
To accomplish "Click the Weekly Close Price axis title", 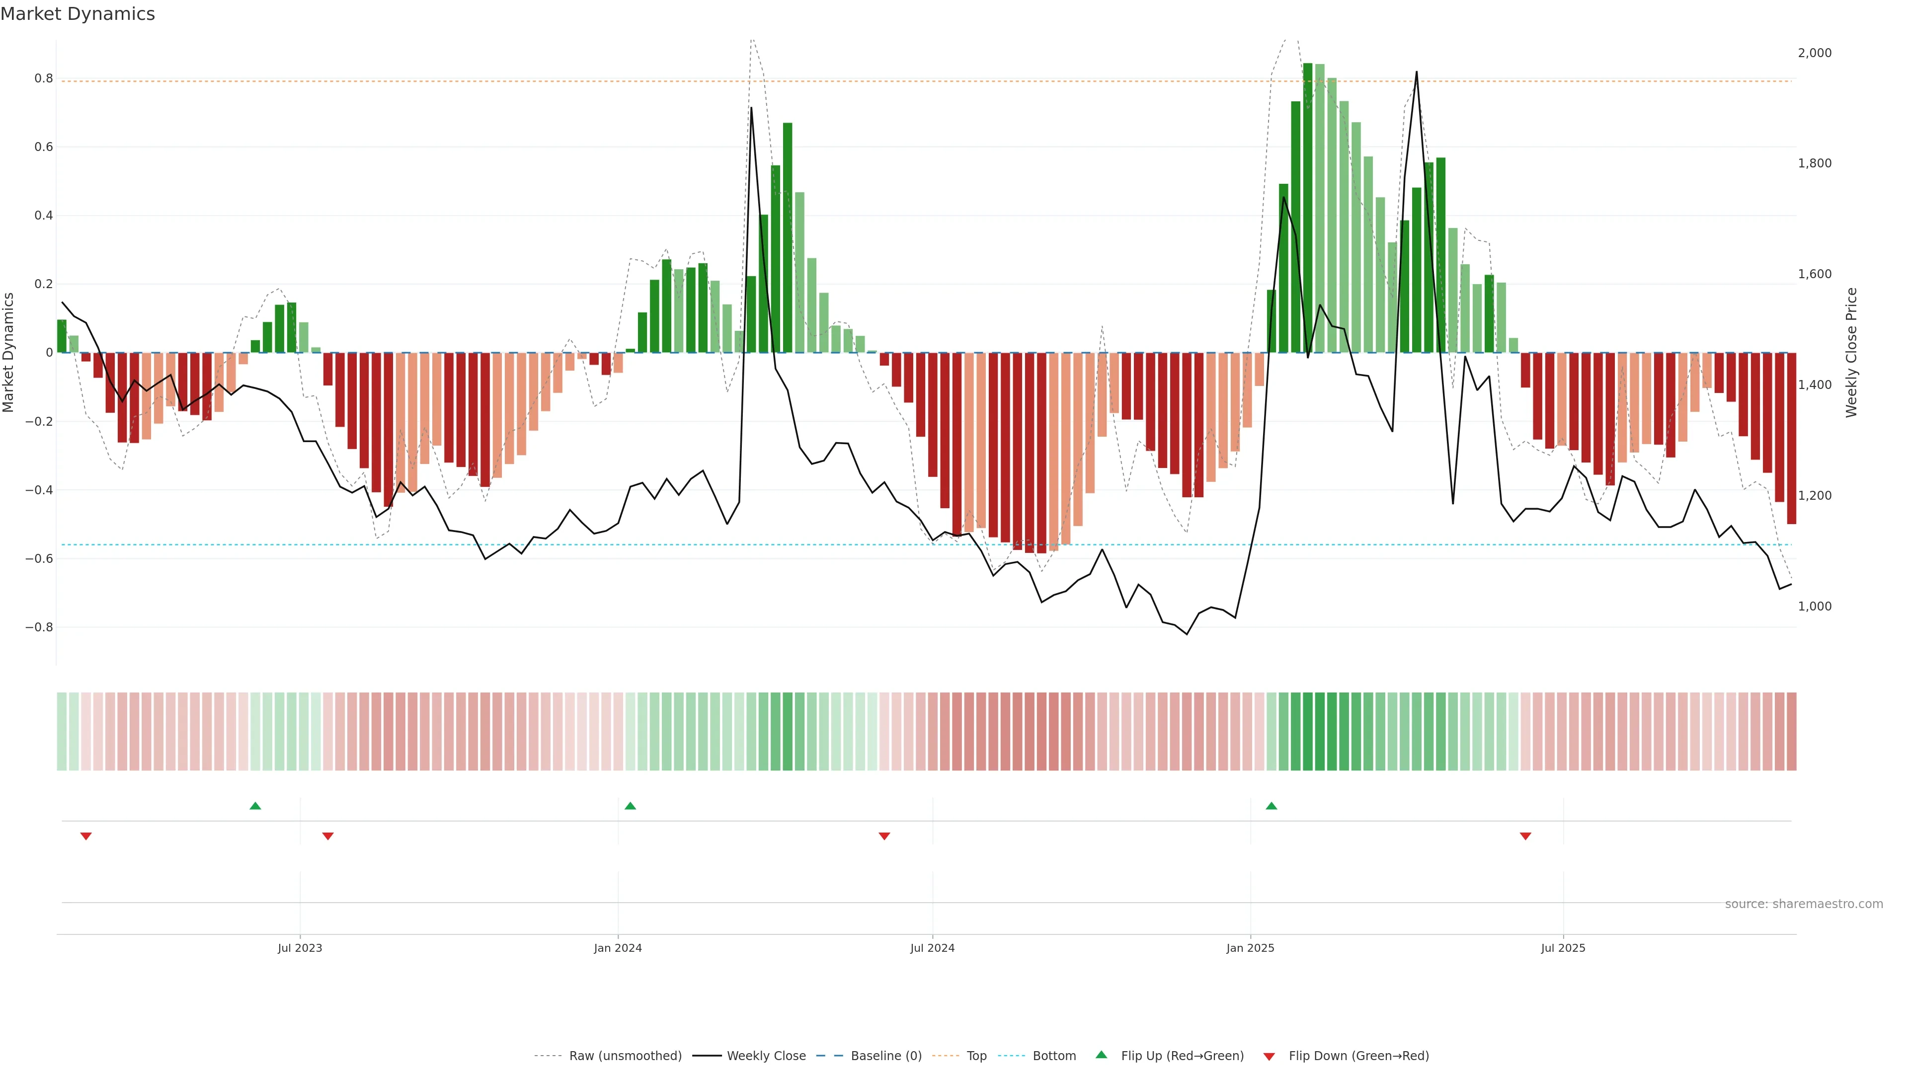I will coord(1851,353).
